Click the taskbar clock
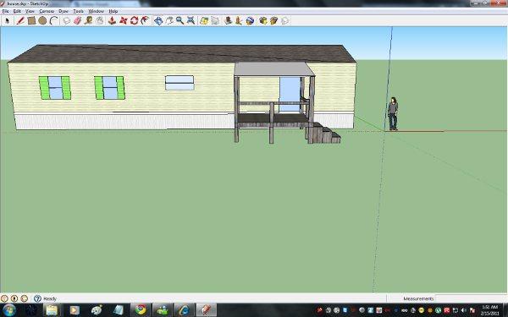The height and width of the screenshot is (317, 508). click(490, 310)
